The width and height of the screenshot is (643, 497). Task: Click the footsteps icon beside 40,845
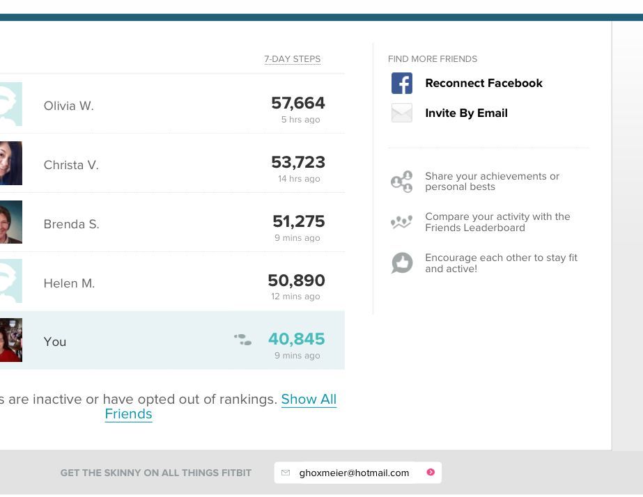click(243, 340)
